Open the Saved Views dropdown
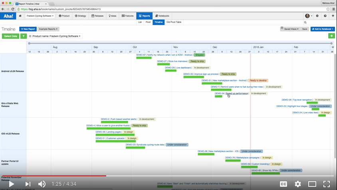This screenshot has height=190, width=337. coord(291,29)
